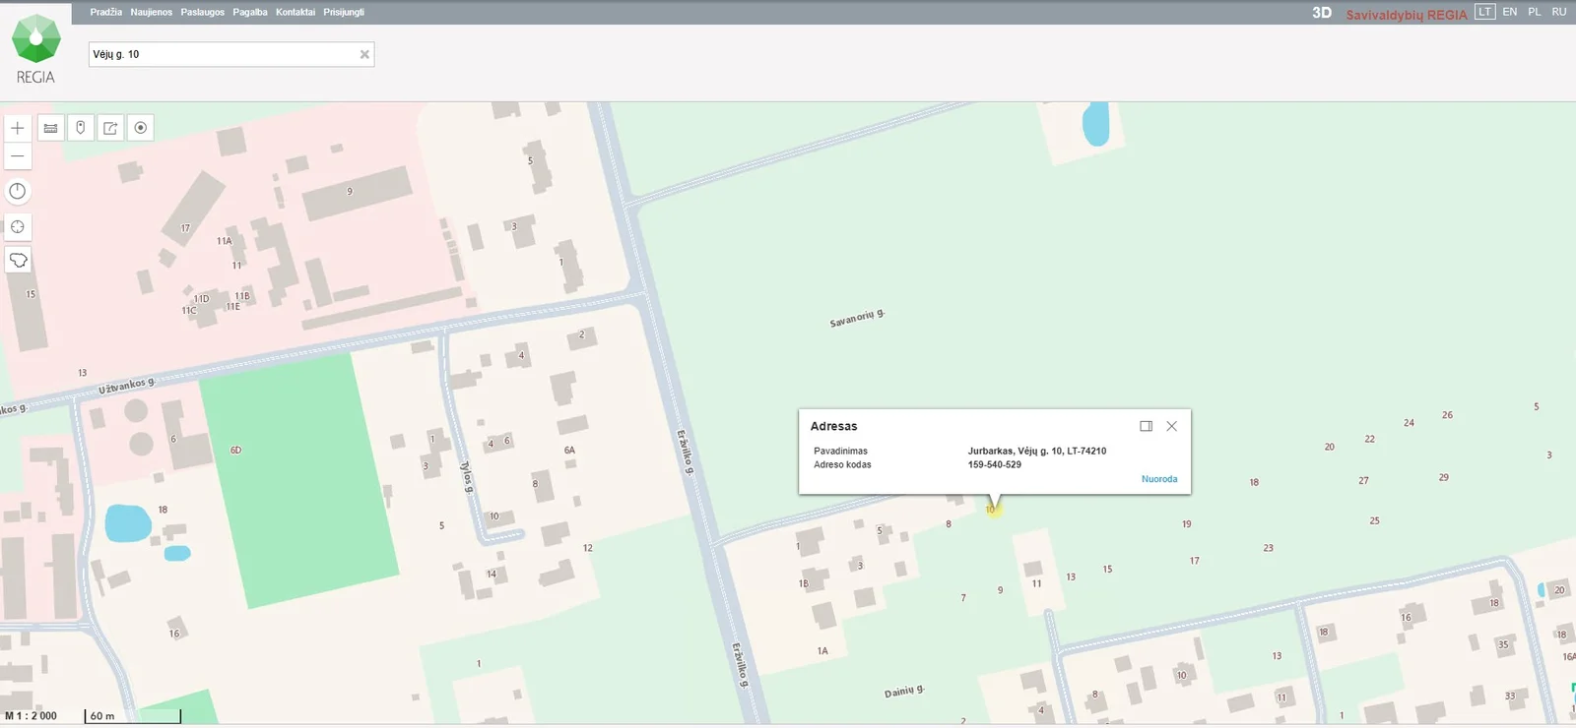Viewport: 1576px width, 728px height.
Task: Open the Pradžia menu item
Action: [x=105, y=12]
